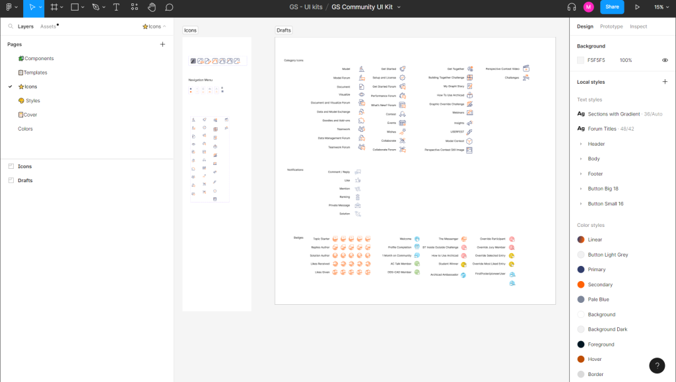Select the Hand tool
Screen dimensions: 676x382
pyautogui.click(x=151, y=7)
